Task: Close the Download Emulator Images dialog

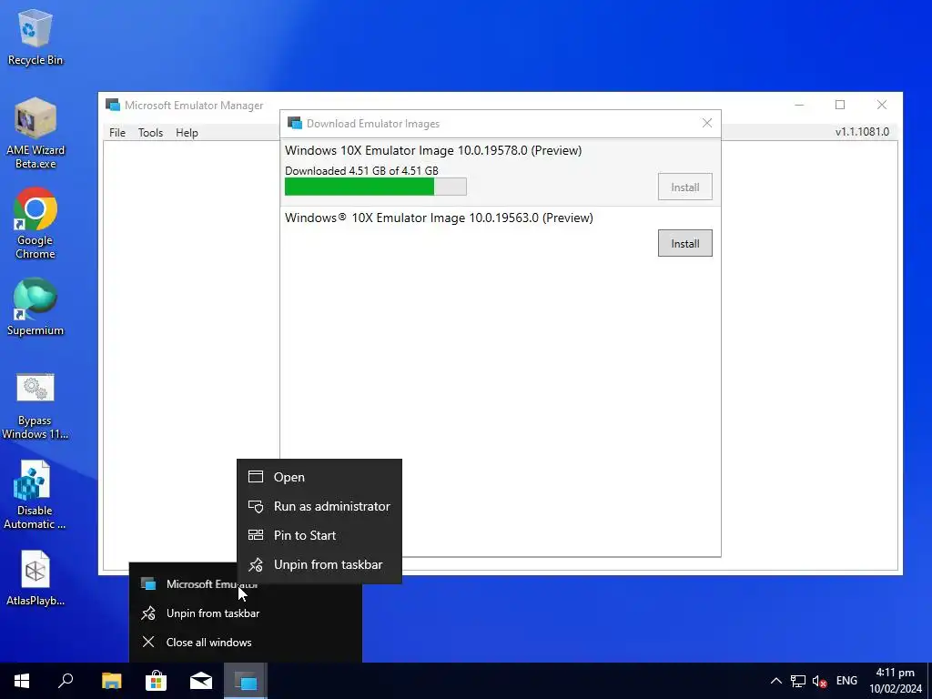Action: click(706, 123)
